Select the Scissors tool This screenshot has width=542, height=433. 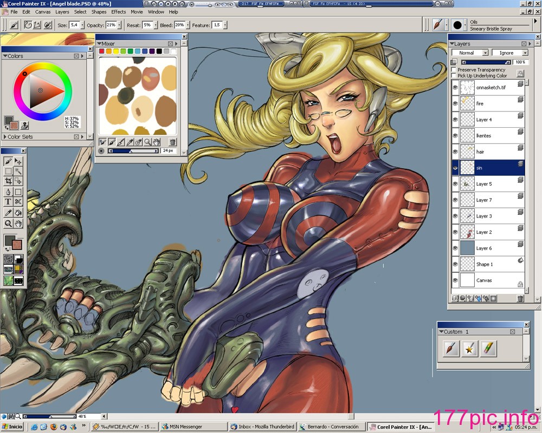click(x=18, y=202)
